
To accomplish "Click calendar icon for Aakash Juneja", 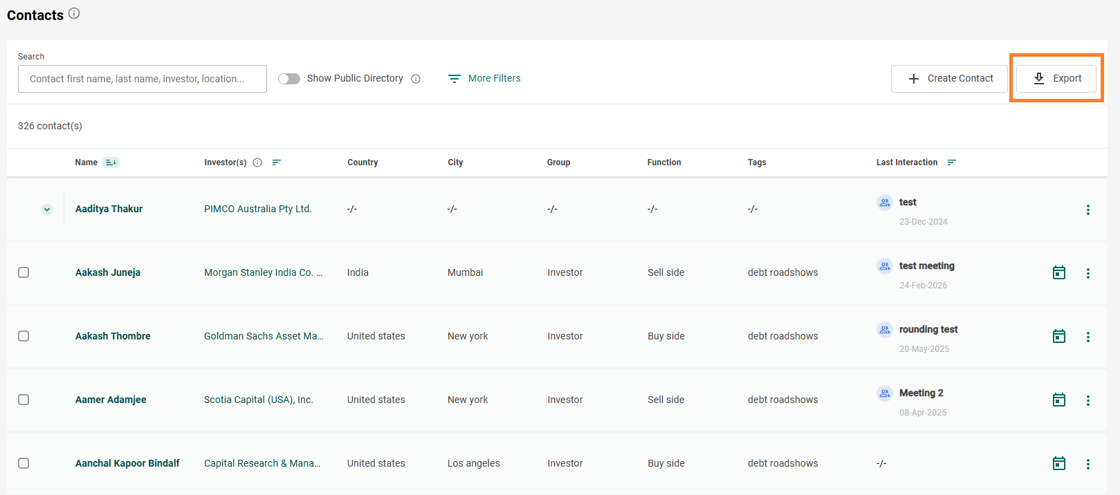I will point(1058,273).
